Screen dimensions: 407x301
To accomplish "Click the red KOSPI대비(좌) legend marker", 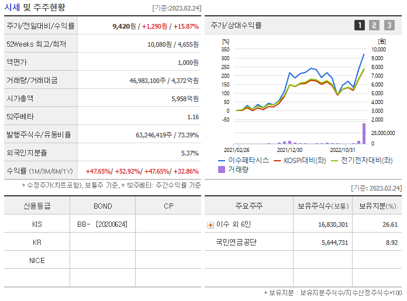I will point(277,161).
